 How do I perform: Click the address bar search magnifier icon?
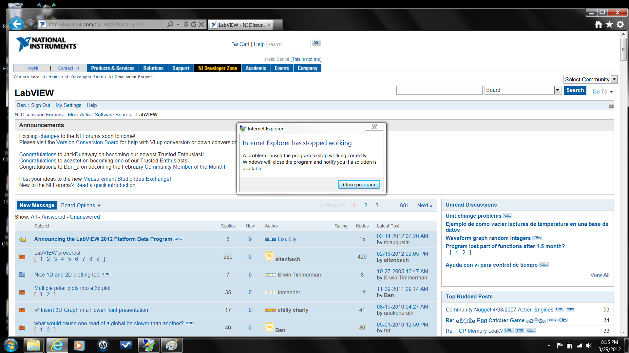coord(170,25)
